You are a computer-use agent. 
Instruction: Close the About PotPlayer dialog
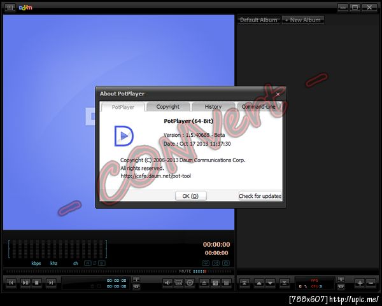click(278, 94)
